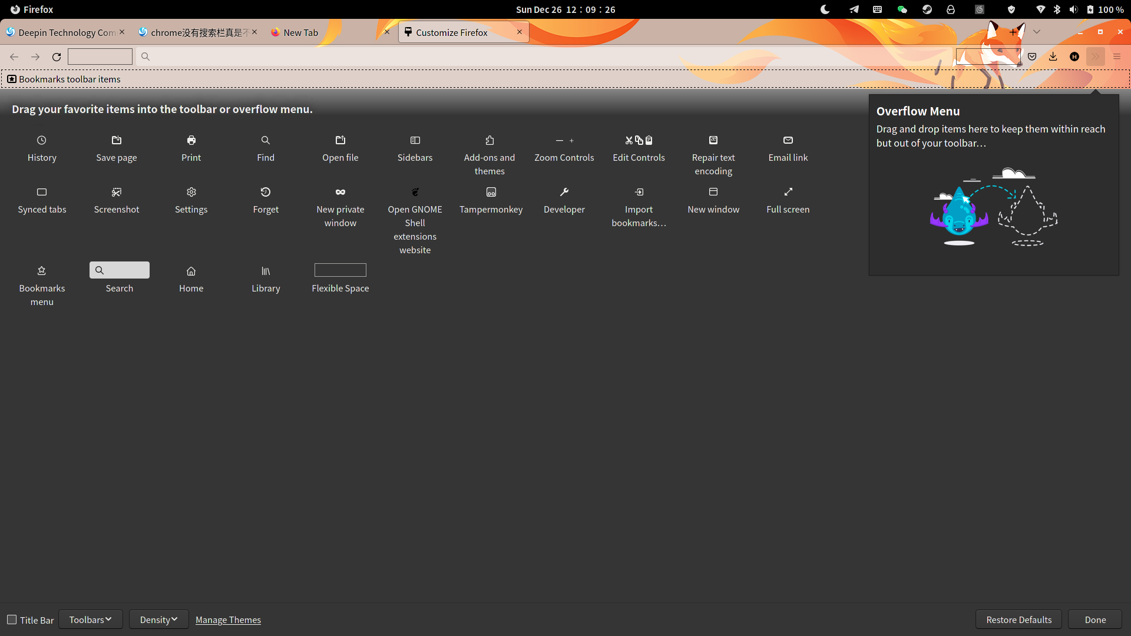
Task: Click the Done button
Action: pos(1094,619)
